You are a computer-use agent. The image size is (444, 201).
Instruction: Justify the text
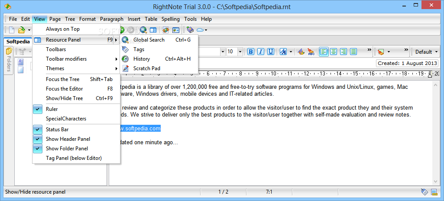point(353,52)
